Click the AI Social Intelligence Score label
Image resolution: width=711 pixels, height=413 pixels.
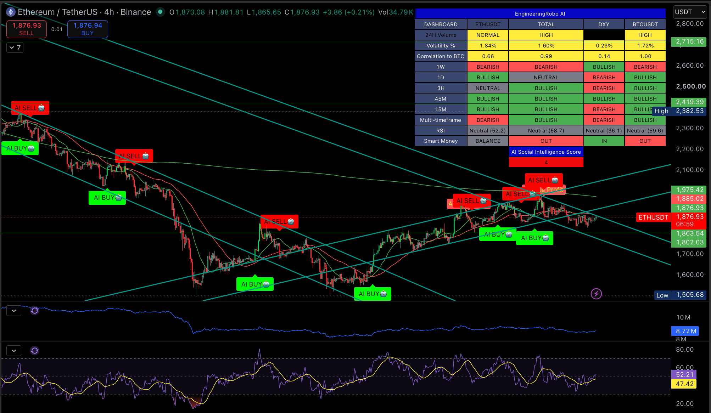click(546, 152)
